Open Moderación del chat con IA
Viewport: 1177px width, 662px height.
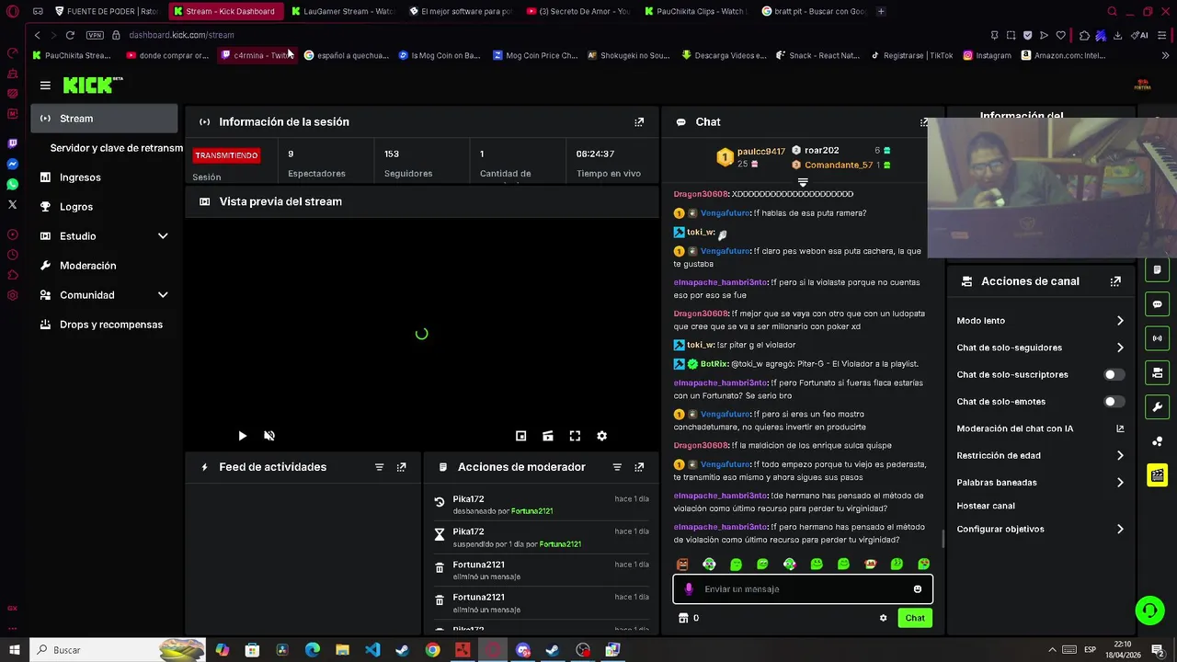pos(1040,428)
